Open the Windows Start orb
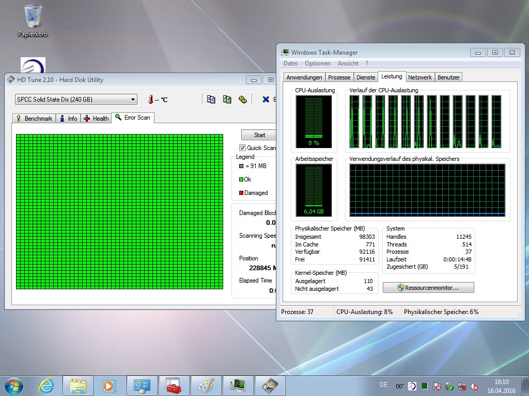Image resolution: width=529 pixels, height=396 pixels. (14, 386)
